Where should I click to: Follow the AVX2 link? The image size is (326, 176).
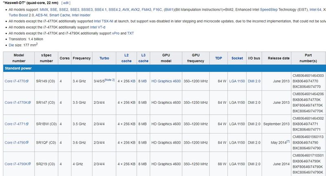pyautogui.click(x=135, y=9)
